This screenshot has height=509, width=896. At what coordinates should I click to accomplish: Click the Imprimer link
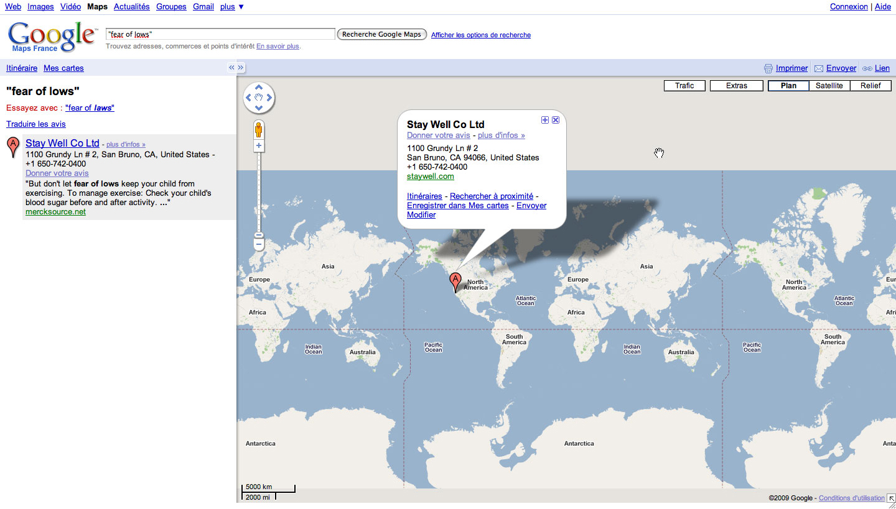point(792,68)
